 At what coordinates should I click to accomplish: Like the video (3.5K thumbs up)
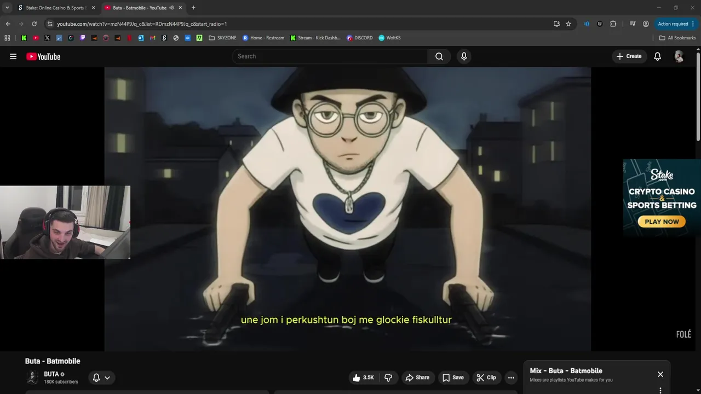(x=363, y=378)
